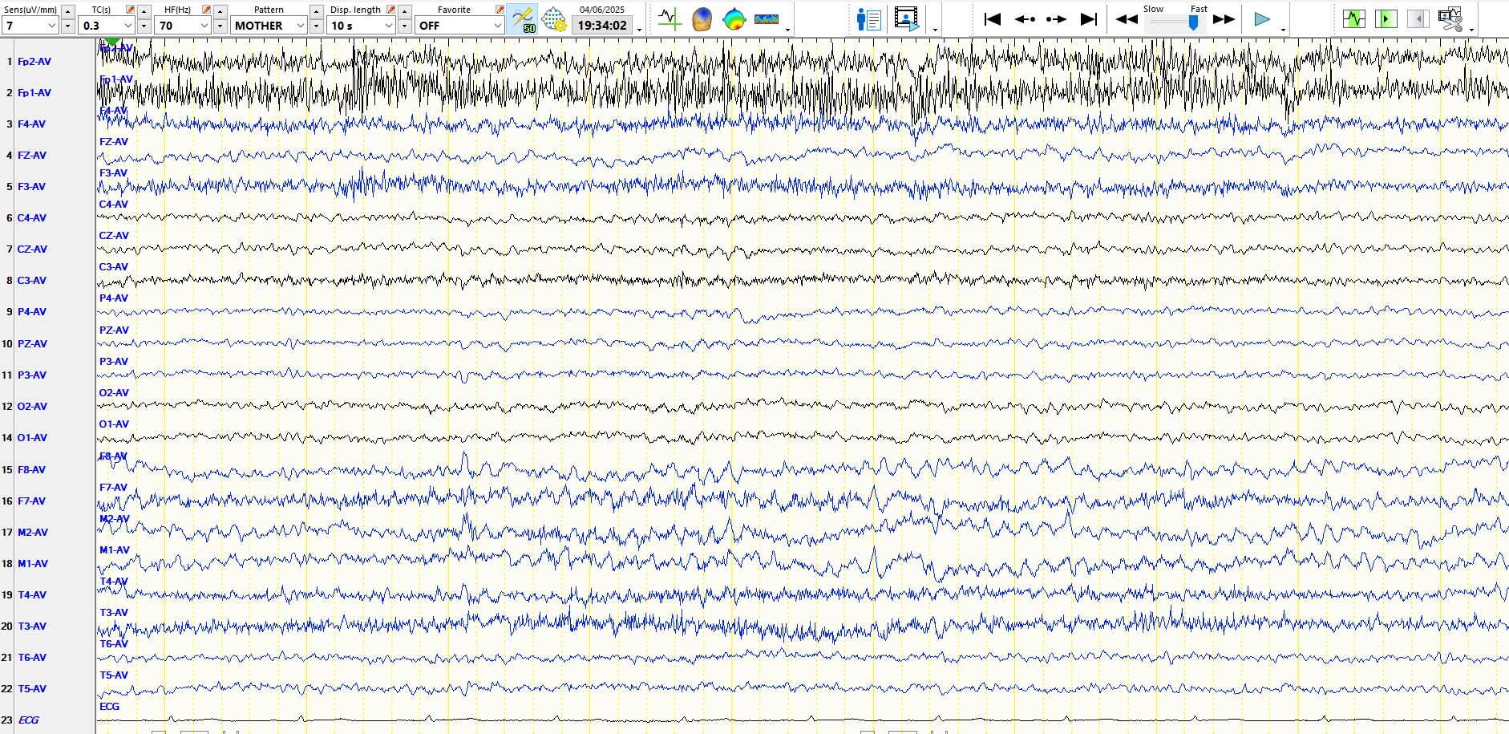The width and height of the screenshot is (1509, 734).
Task: Fast-forward the EEG recording
Action: (x=1224, y=19)
